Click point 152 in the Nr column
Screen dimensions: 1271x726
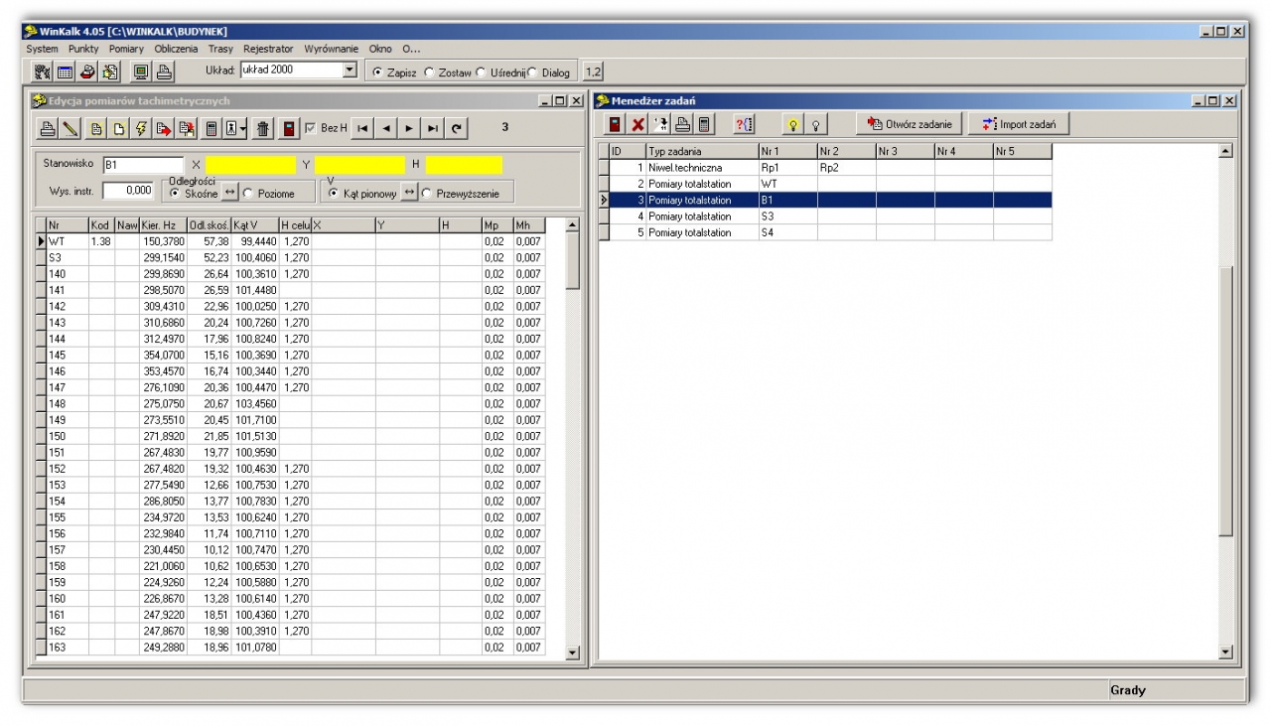pos(68,469)
